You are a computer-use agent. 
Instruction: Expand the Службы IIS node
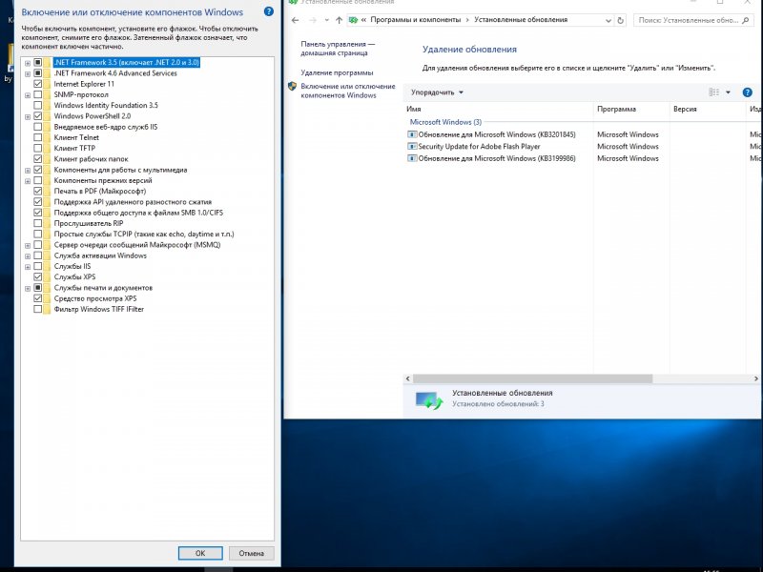(28, 267)
